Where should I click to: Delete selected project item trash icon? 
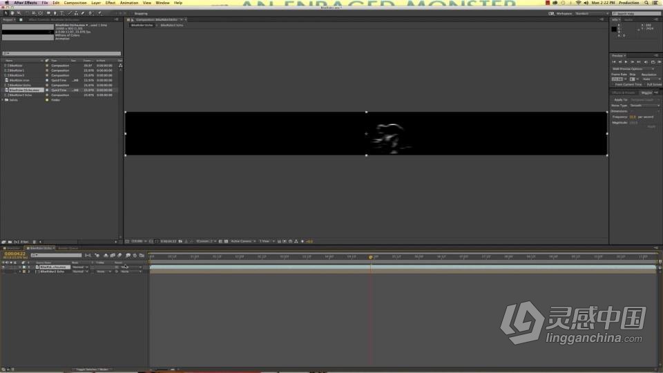click(35, 242)
